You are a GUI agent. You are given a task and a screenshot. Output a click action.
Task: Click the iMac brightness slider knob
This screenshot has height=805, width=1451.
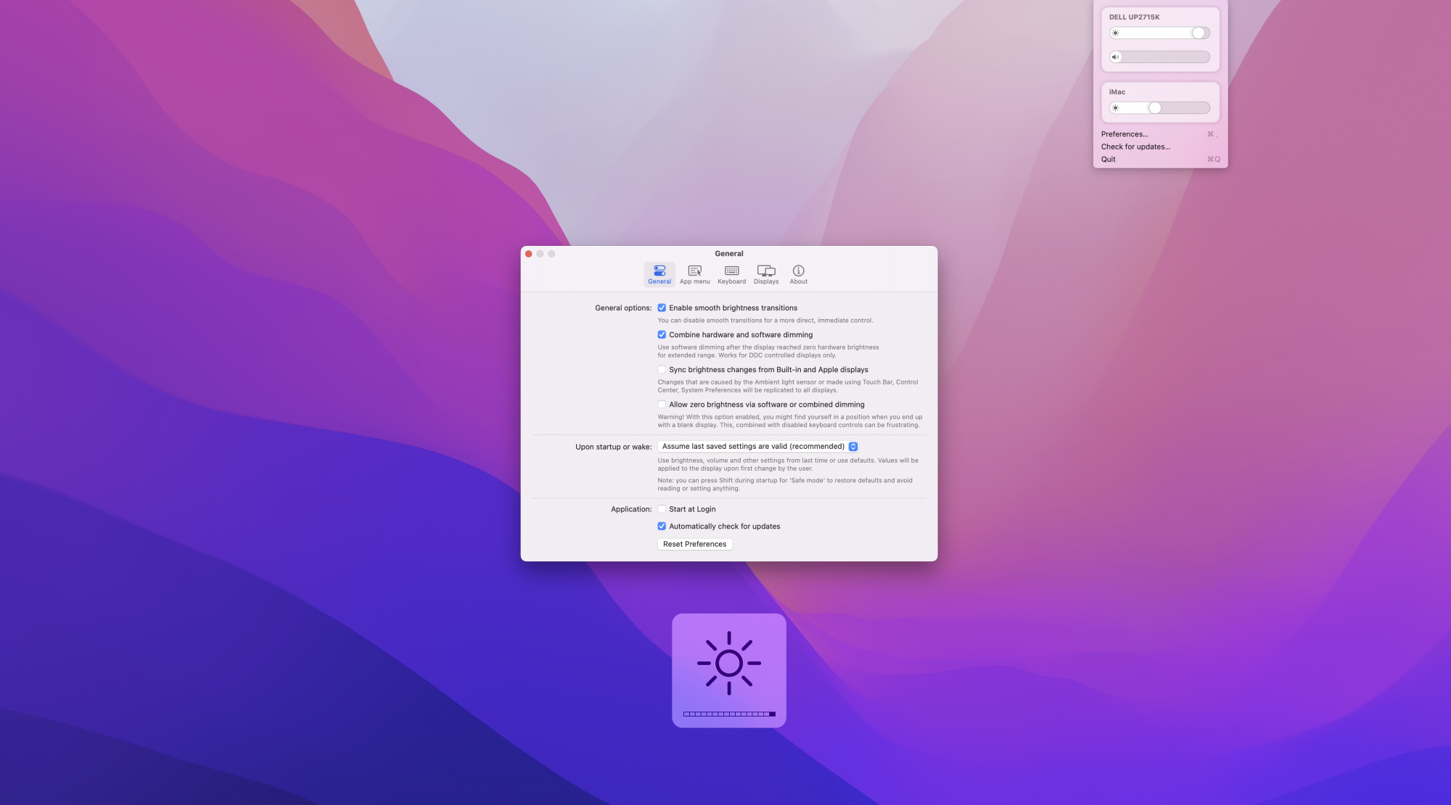point(1155,108)
